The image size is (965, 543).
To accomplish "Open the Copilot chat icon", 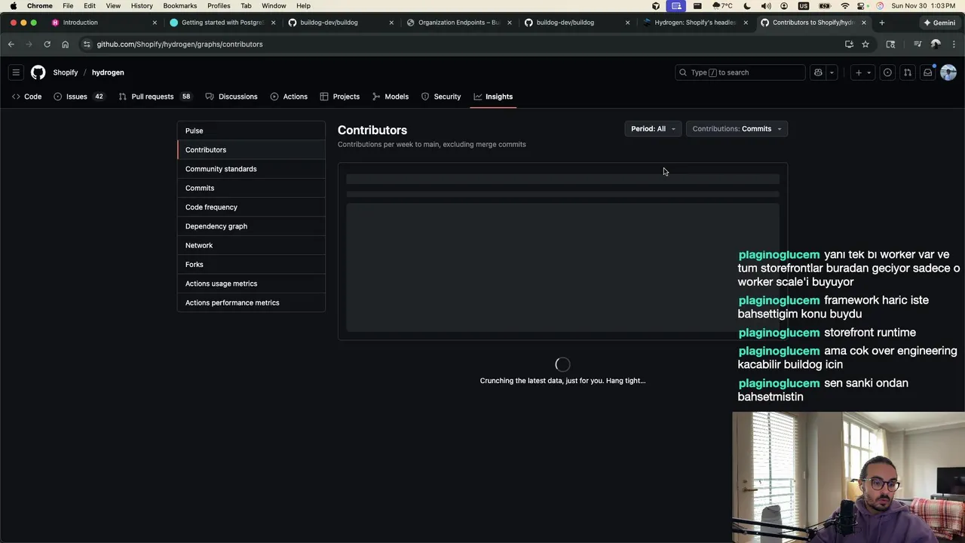I will (818, 72).
